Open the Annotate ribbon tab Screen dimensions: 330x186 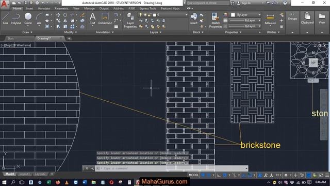tap(44, 8)
